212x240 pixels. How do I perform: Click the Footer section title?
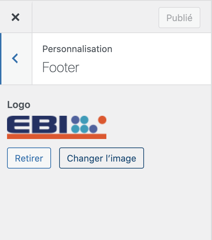pos(61,67)
